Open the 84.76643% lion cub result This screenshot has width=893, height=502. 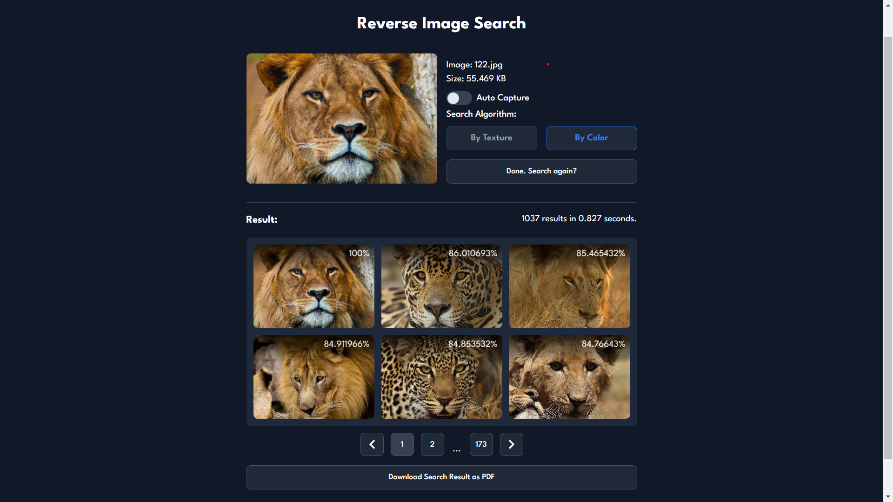[x=569, y=377]
